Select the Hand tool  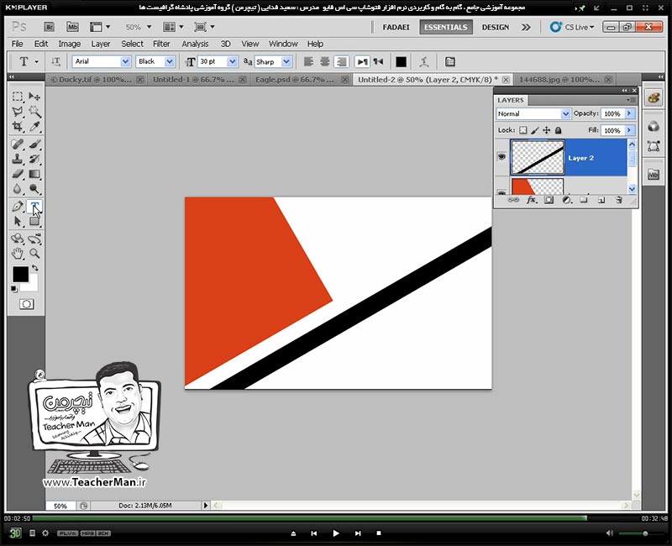[18, 254]
